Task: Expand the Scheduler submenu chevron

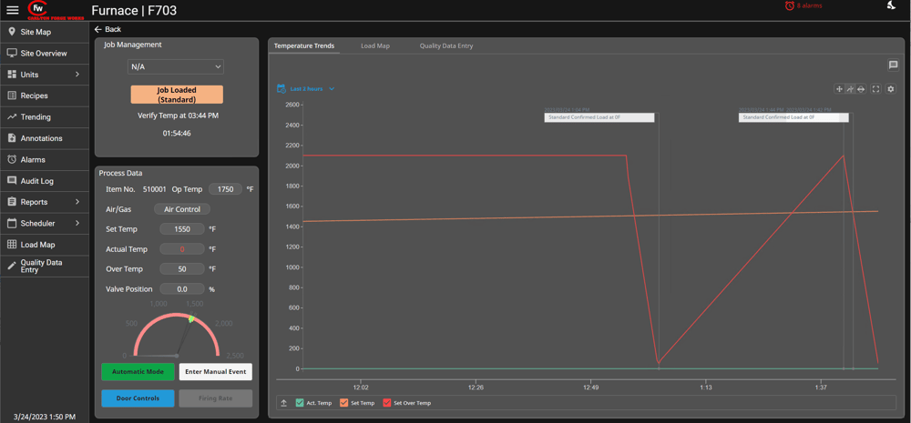Action: [x=77, y=224]
